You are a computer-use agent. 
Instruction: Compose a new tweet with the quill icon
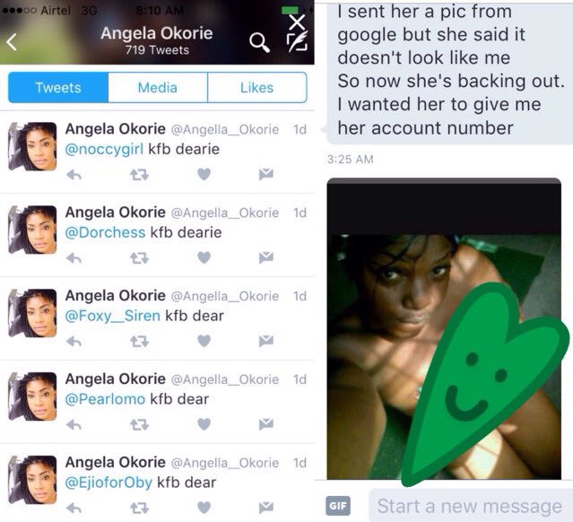297,41
